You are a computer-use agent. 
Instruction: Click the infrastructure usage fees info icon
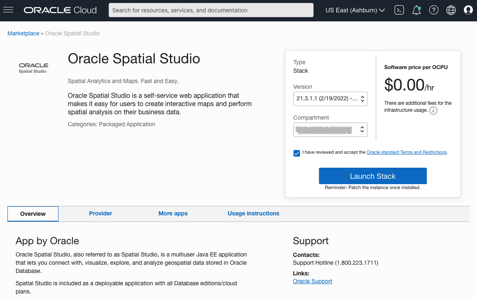tap(433, 110)
